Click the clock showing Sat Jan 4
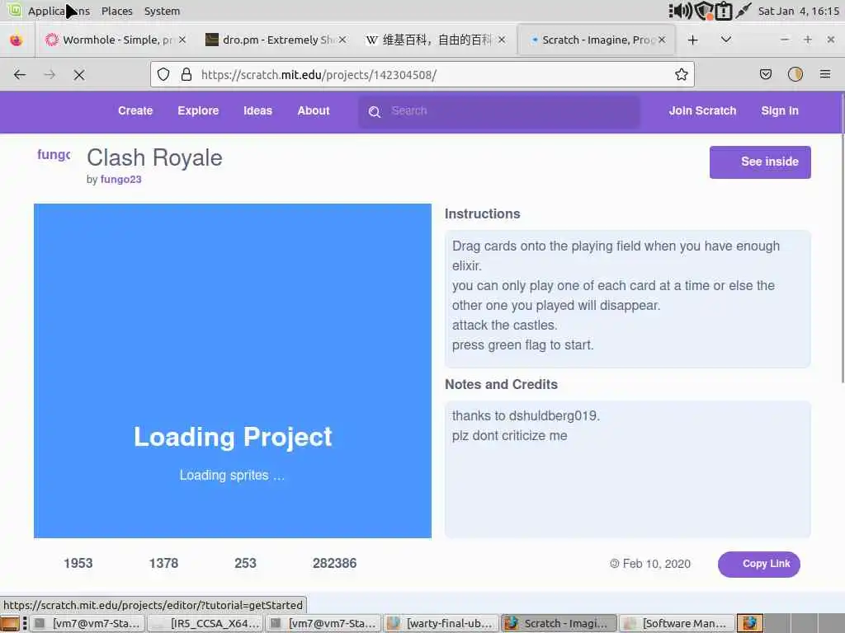Image resolution: width=845 pixels, height=633 pixels. (x=799, y=11)
